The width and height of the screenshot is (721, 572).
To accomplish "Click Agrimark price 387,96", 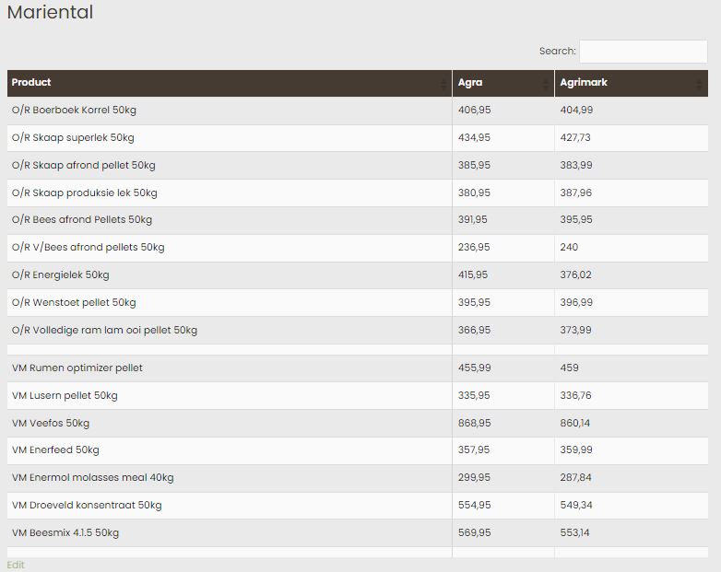I will (575, 193).
